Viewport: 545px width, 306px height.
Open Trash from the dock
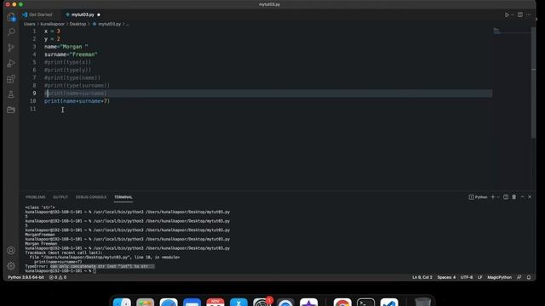point(422,303)
